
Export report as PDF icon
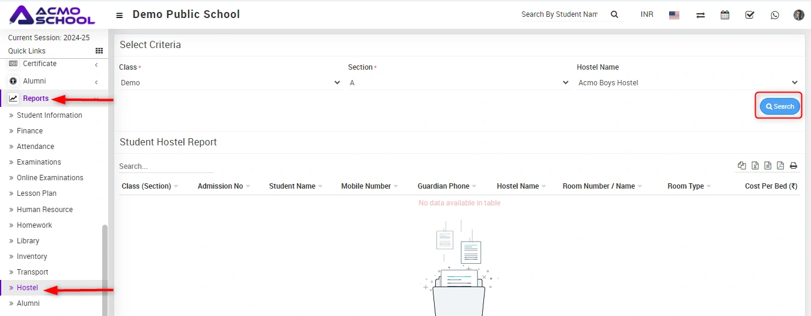[x=780, y=166]
